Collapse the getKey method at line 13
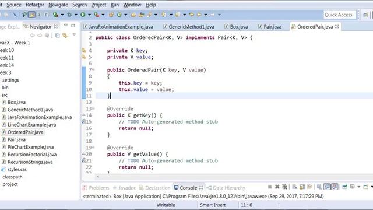Viewport: 373px width, 210px height. pyautogui.click(x=93, y=108)
